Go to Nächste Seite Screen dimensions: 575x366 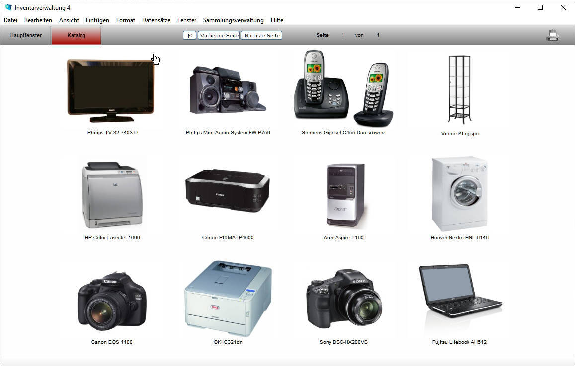coord(261,35)
